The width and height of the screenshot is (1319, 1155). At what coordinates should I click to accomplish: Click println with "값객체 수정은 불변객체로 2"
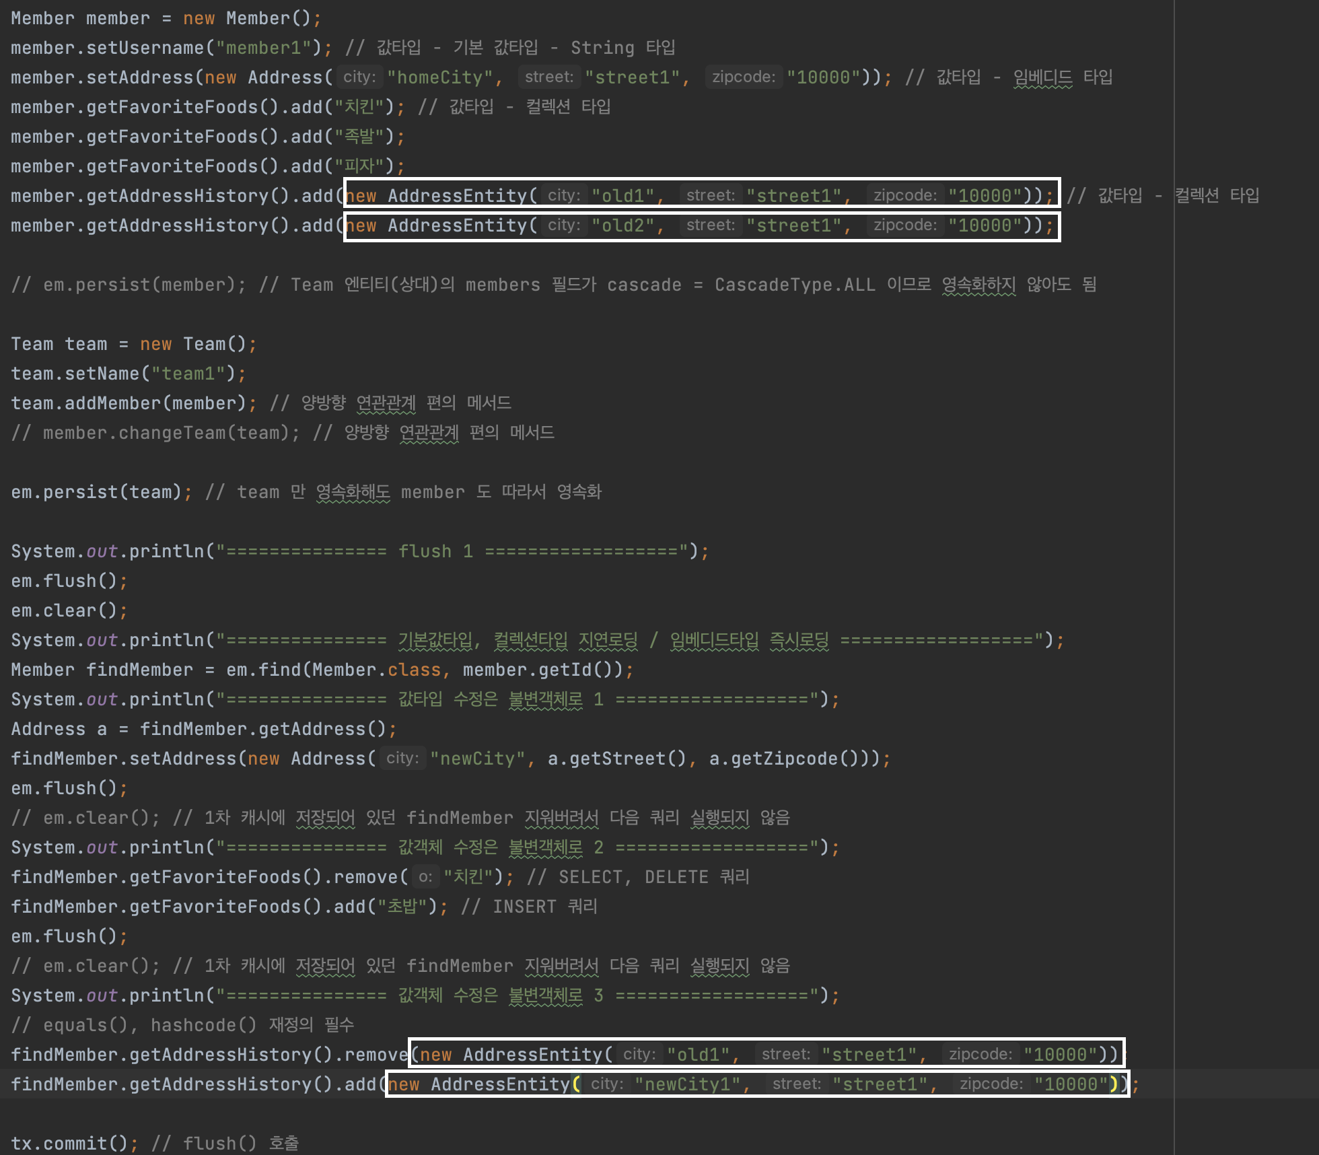point(425,847)
